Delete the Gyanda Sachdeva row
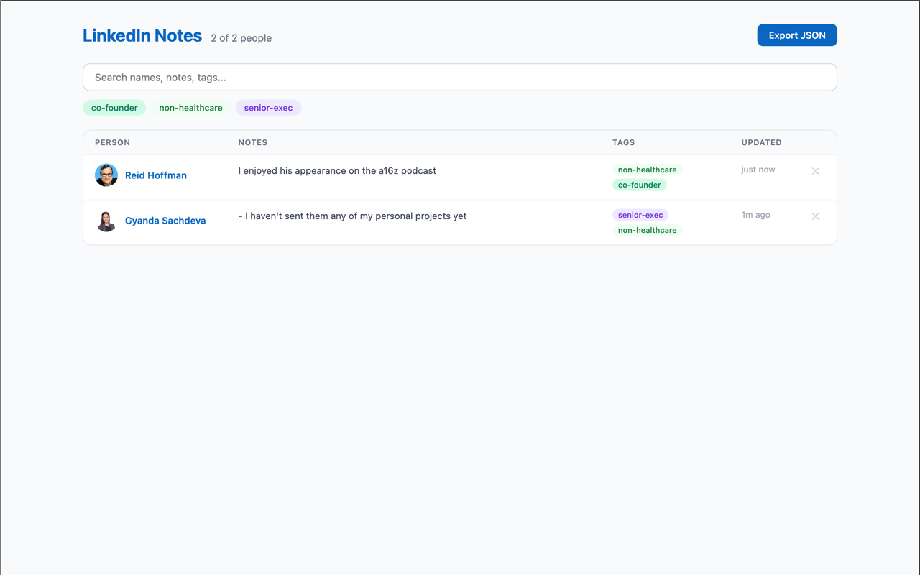This screenshot has height=575, width=920. tap(815, 216)
